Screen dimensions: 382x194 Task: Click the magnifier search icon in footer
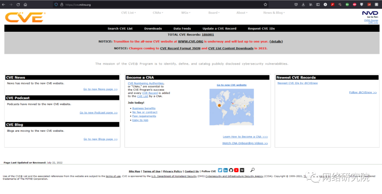coord(253,170)
